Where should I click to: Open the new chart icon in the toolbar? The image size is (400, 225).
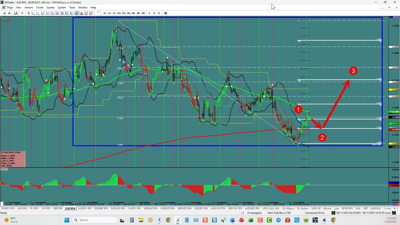[x=16, y=13]
